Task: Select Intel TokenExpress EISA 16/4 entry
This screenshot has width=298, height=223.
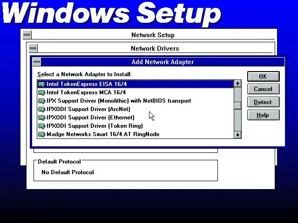Action: point(135,84)
